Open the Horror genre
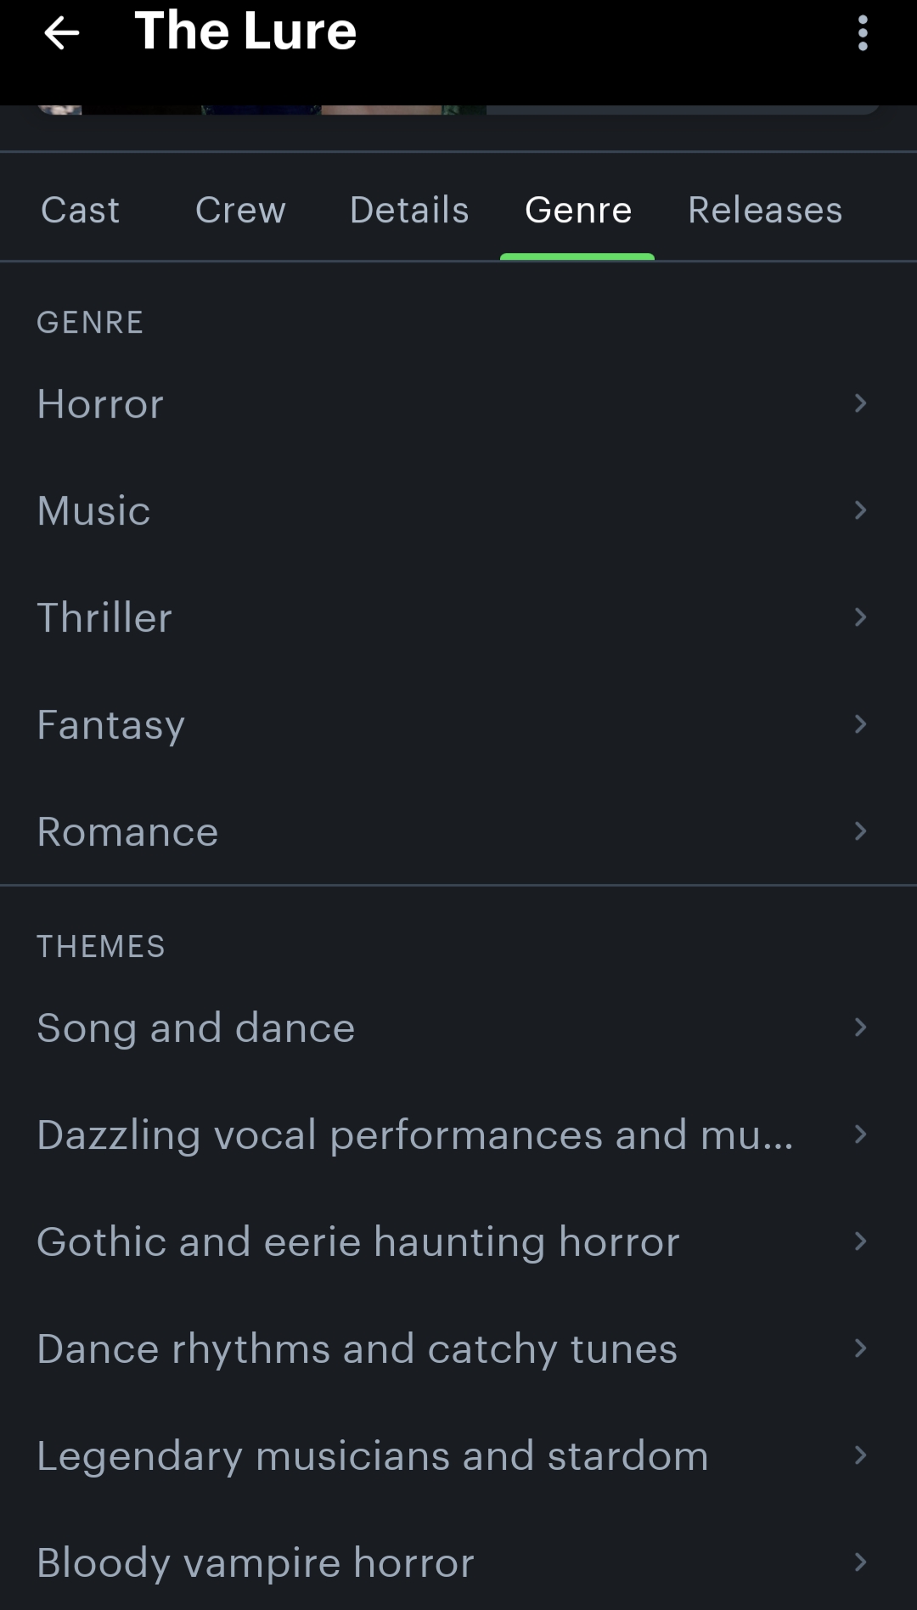This screenshot has height=1610, width=917. click(x=100, y=404)
